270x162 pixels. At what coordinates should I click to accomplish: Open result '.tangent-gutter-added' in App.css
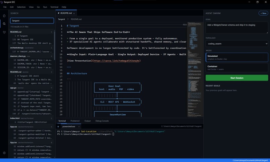tap(31, 130)
